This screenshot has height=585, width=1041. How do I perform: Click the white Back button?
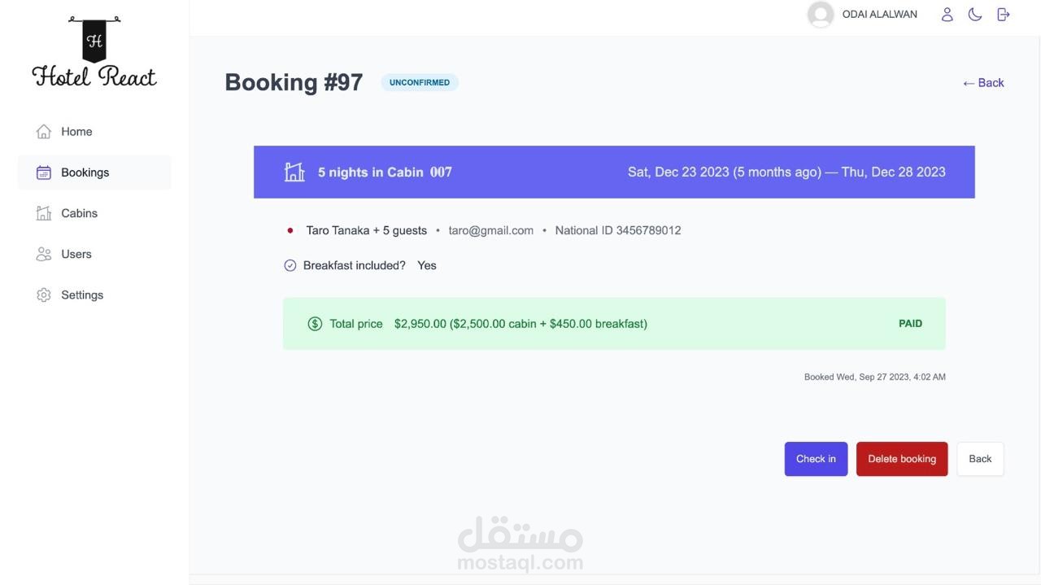click(980, 459)
